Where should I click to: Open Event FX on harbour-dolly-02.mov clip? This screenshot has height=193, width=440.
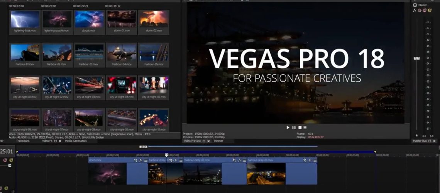point(240,160)
